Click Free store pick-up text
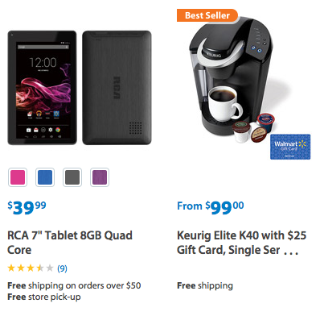The image size is (324, 316). [x=44, y=297]
